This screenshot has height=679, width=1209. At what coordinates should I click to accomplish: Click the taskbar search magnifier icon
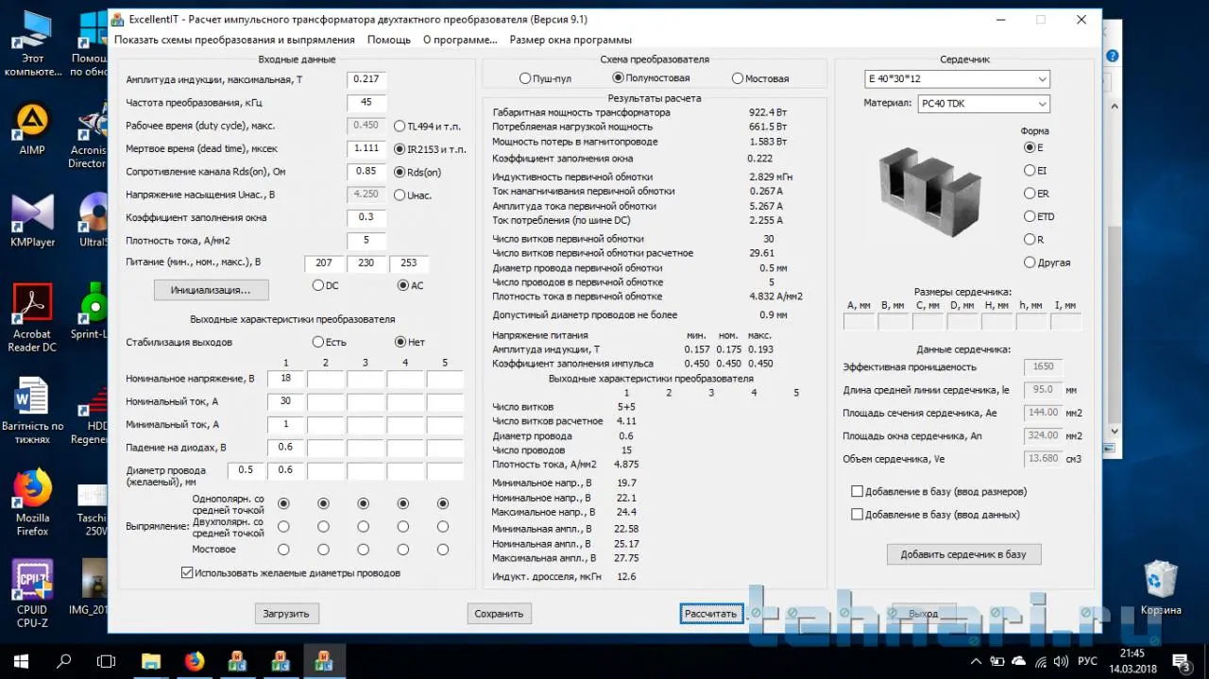click(x=64, y=661)
